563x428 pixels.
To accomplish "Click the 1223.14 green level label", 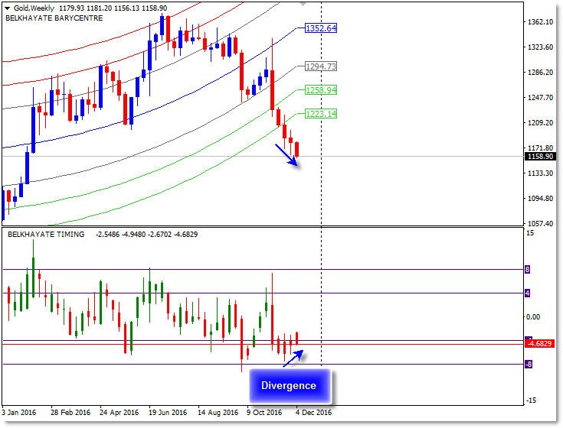I will click(321, 114).
